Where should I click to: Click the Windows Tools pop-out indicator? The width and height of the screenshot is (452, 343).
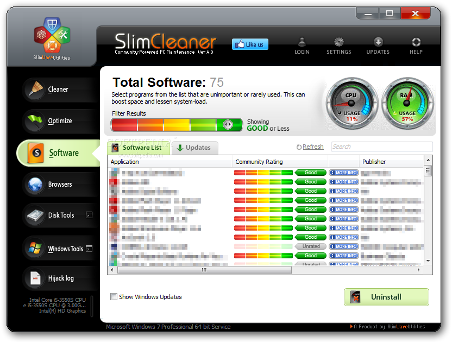tap(89, 248)
